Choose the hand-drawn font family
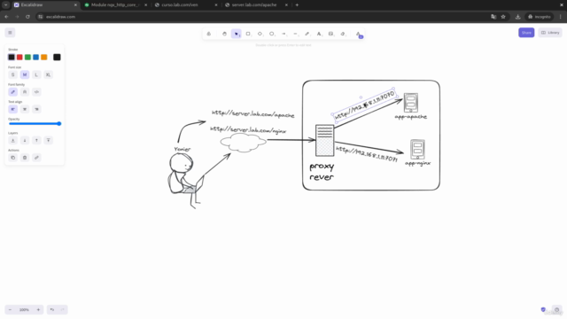The height and width of the screenshot is (319, 567). (x=13, y=92)
